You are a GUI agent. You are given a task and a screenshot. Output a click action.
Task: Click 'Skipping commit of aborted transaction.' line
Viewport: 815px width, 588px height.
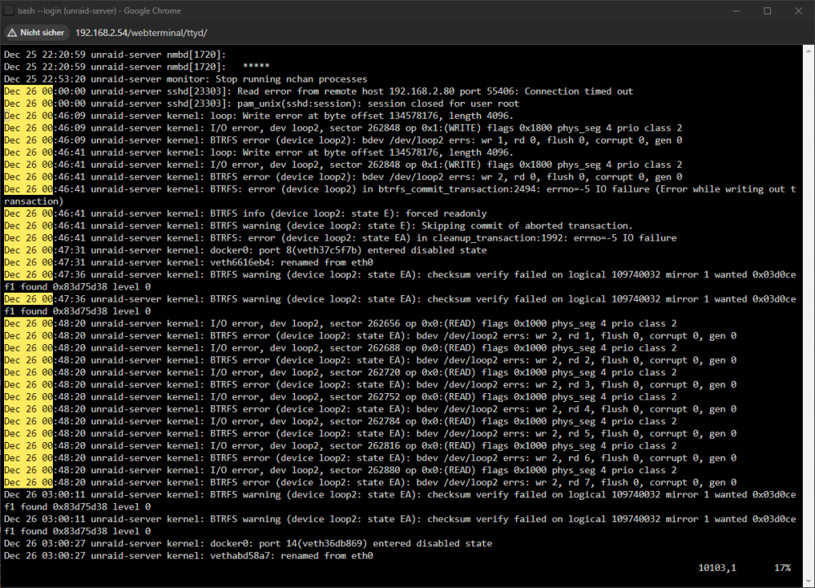coord(319,226)
